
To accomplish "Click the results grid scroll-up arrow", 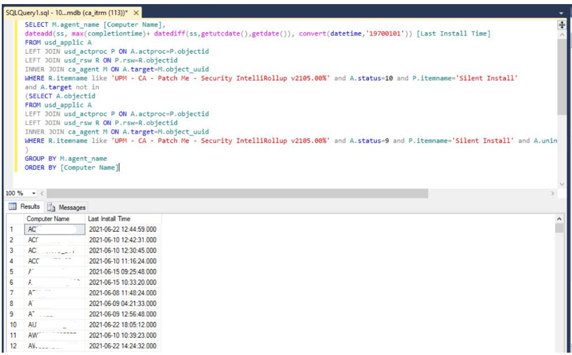I will pyautogui.click(x=559, y=219).
